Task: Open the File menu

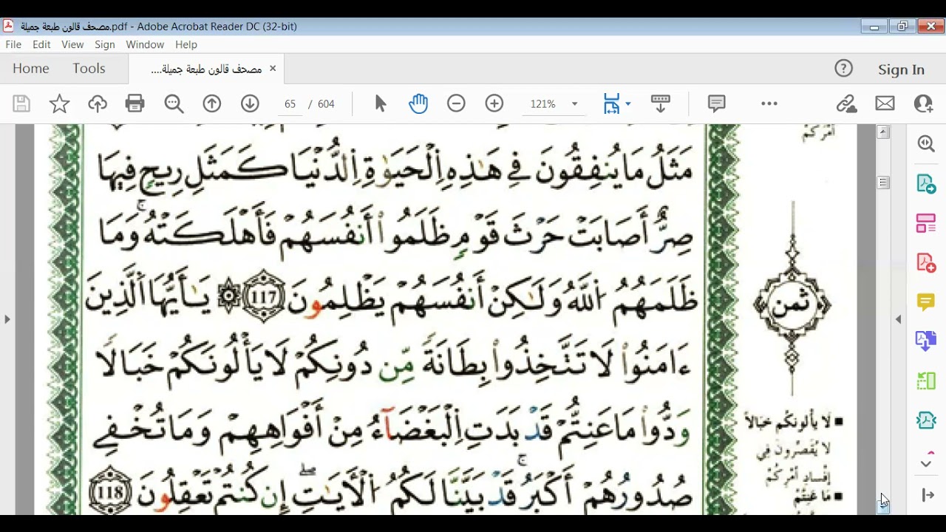Action: click(13, 44)
